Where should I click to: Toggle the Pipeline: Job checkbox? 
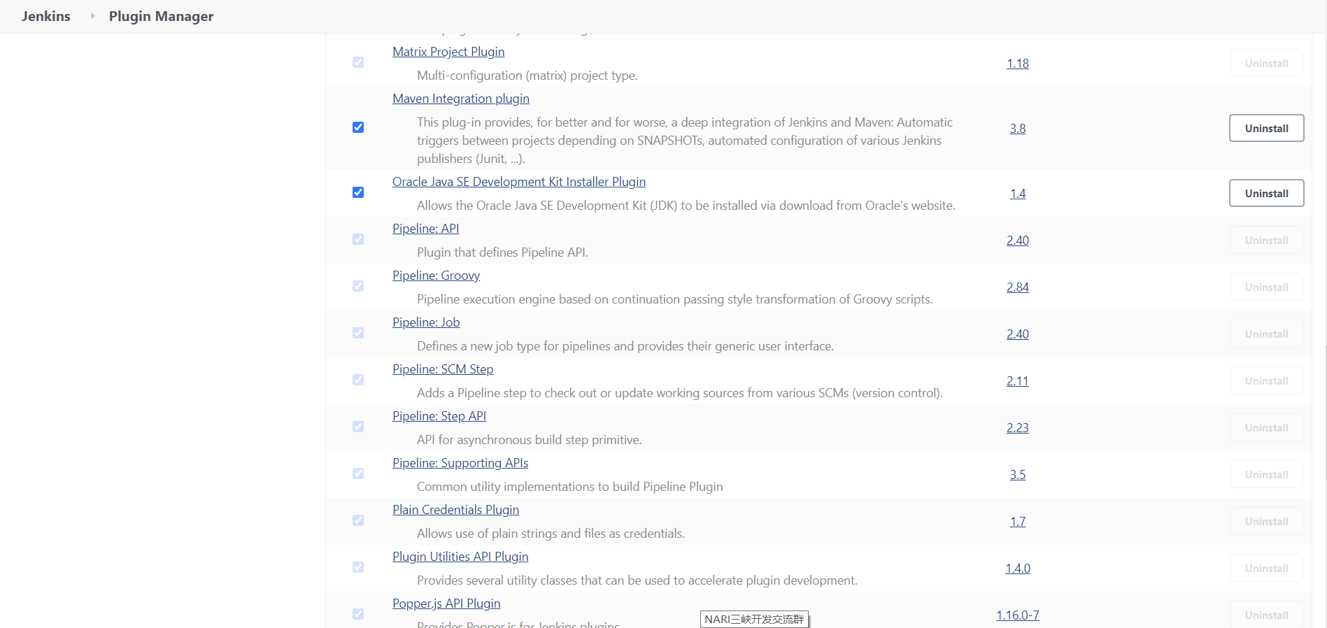(358, 333)
